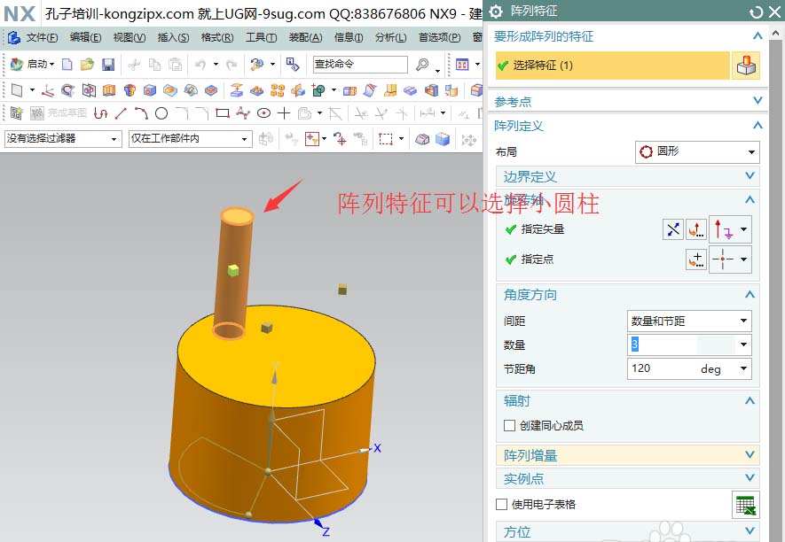The image size is (785, 542).
Task: Open the 装配(A) menu
Action: tap(305, 37)
